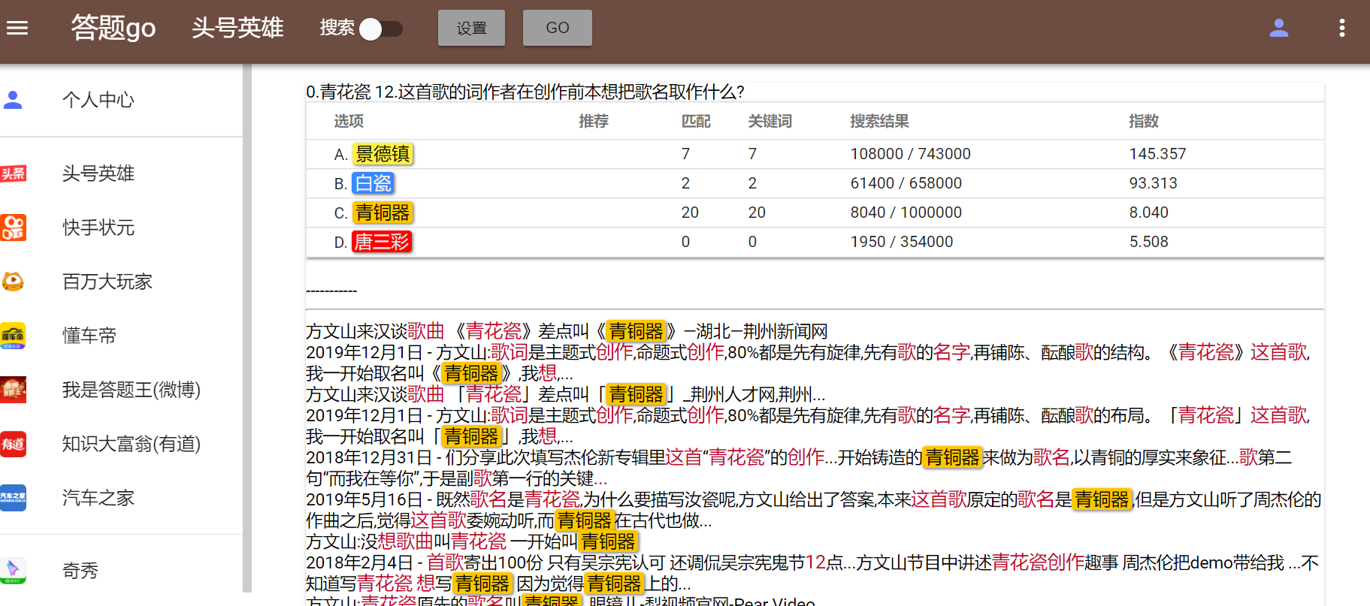The width and height of the screenshot is (1370, 606).
Task: Select 汽车之家 in the sidebar
Action: pyautogui.click(x=98, y=498)
